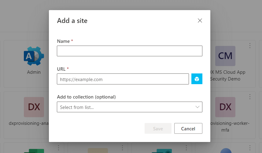This screenshot has height=153, width=262.
Task: Cancel adding a site
Action: pos(188,129)
